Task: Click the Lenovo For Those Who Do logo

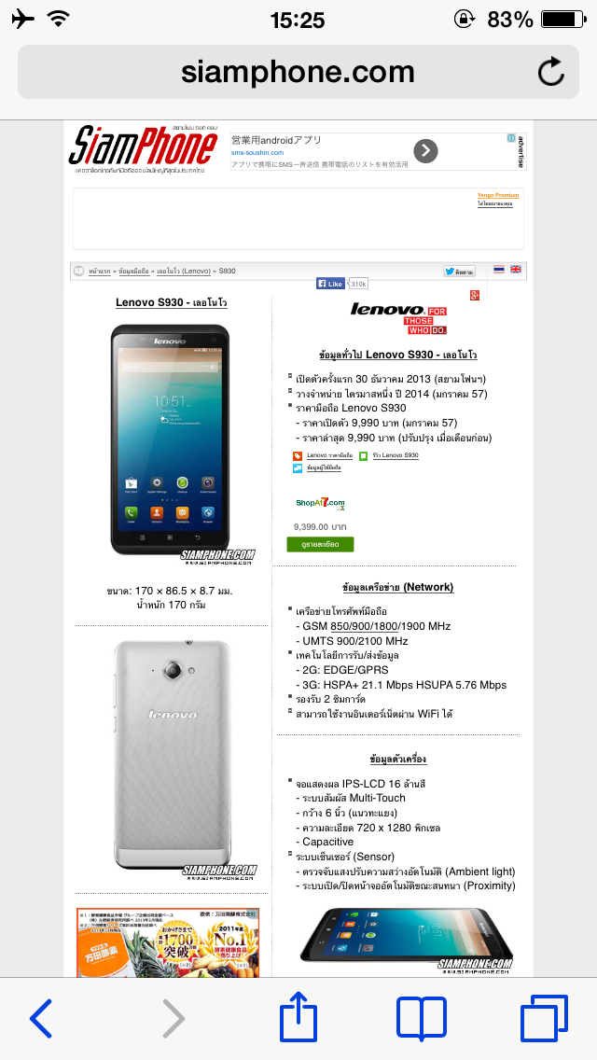Action: (x=399, y=318)
